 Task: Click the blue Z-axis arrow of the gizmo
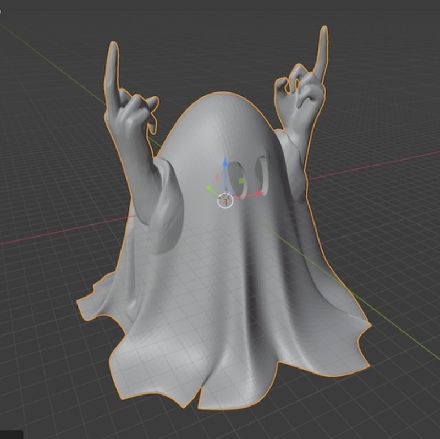click(224, 164)
